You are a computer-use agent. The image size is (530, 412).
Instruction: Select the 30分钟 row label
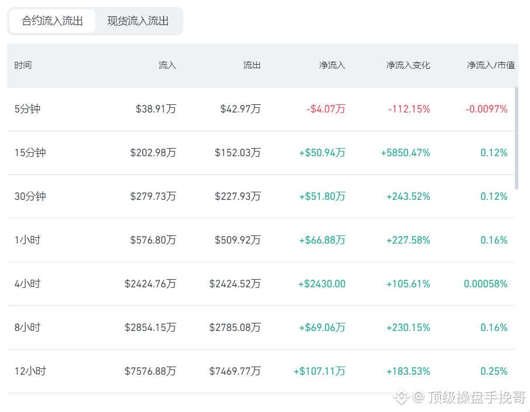[30, 196]
